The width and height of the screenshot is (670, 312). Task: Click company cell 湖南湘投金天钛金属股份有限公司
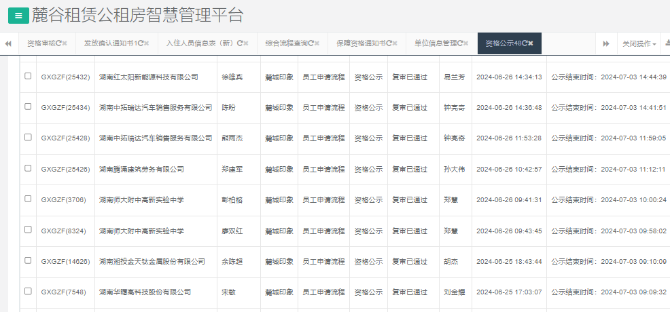click(x=152, y=262)
